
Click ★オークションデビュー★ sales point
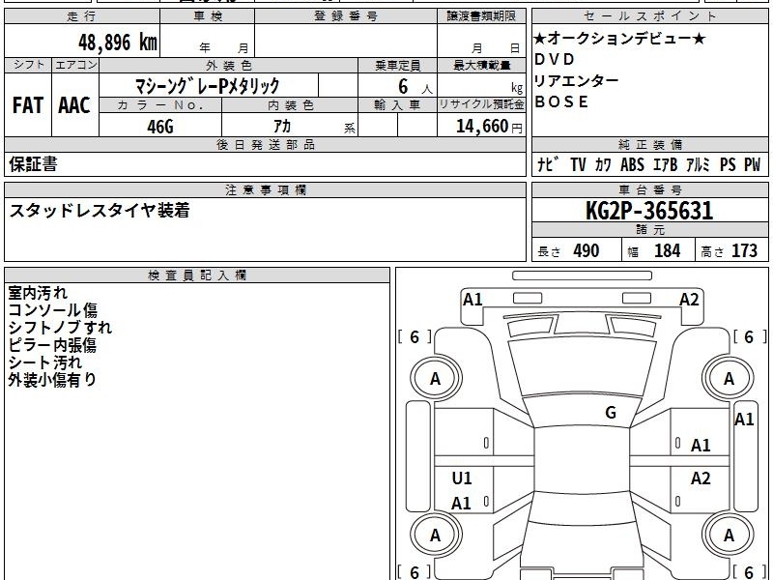(x=619, y=39)
